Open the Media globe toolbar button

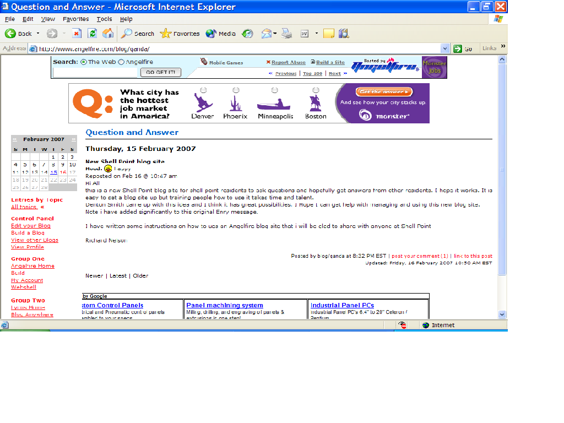point(220,34)
